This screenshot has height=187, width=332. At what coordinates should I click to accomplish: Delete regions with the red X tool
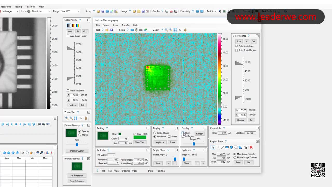click(x=251, y=147)
